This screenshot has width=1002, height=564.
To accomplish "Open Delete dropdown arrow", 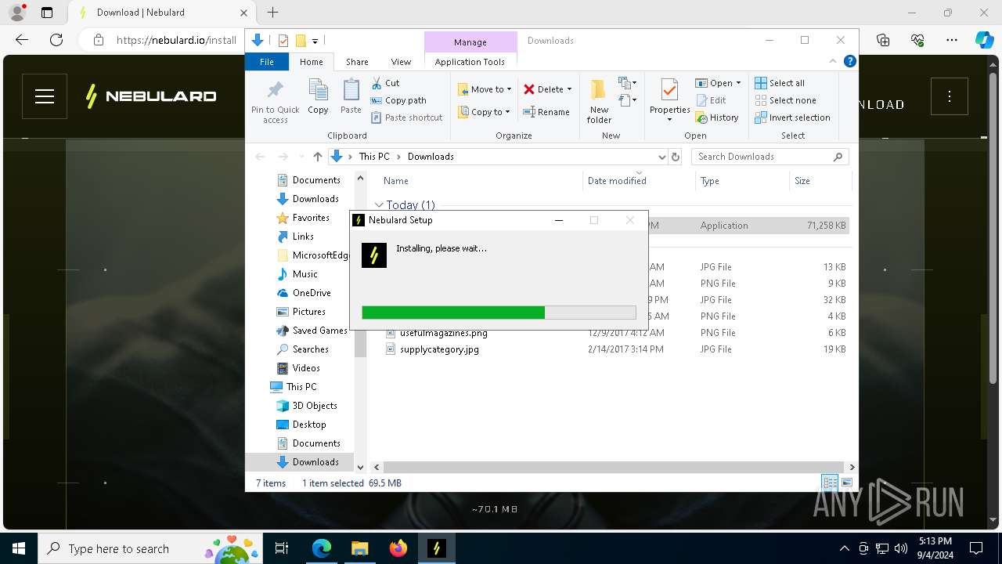I will click(569, 89).
